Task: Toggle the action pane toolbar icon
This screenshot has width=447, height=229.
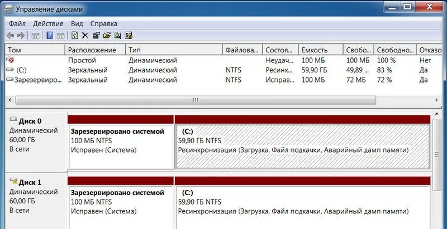Action: [60, 36]
